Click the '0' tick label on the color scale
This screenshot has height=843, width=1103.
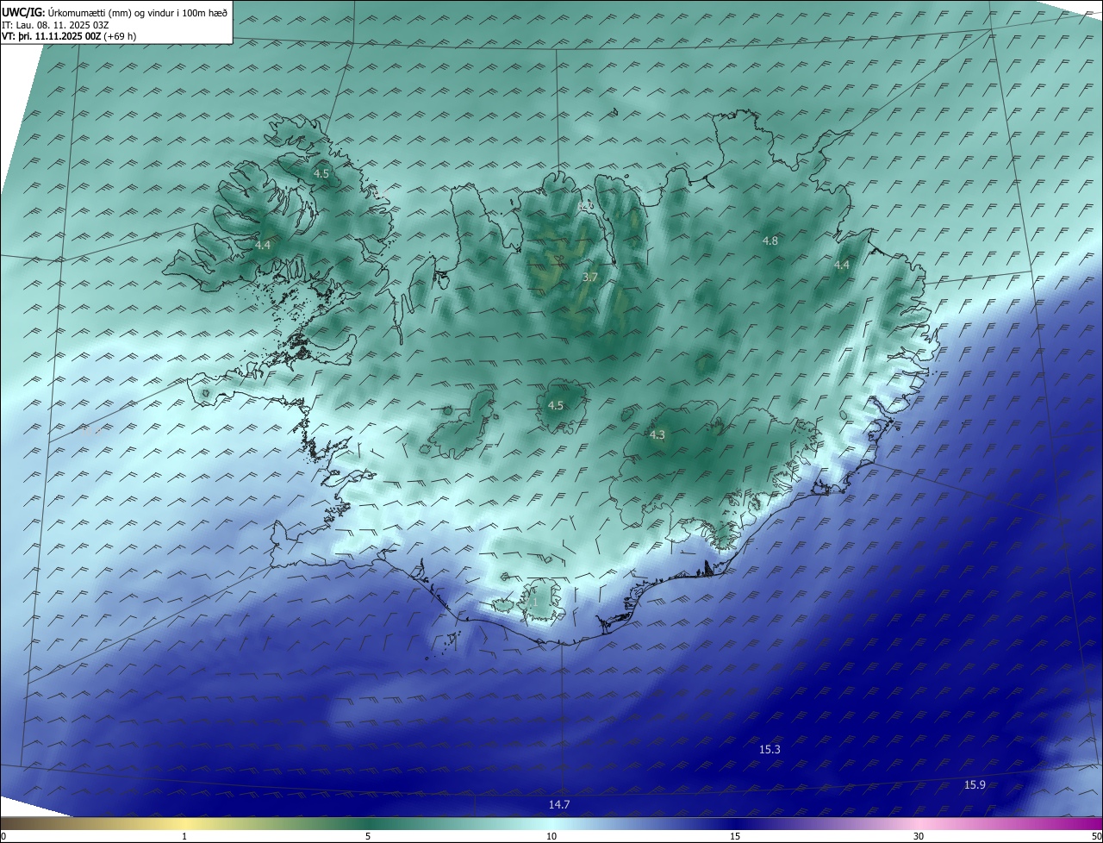click(x=3, y=836)
